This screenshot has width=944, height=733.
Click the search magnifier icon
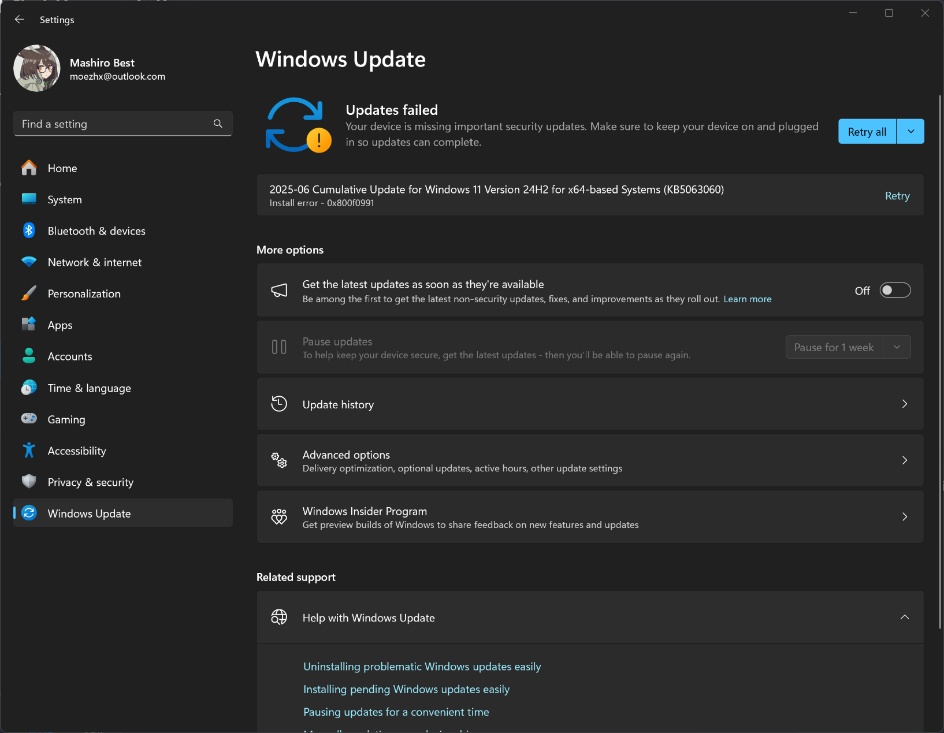pos(218,124)
